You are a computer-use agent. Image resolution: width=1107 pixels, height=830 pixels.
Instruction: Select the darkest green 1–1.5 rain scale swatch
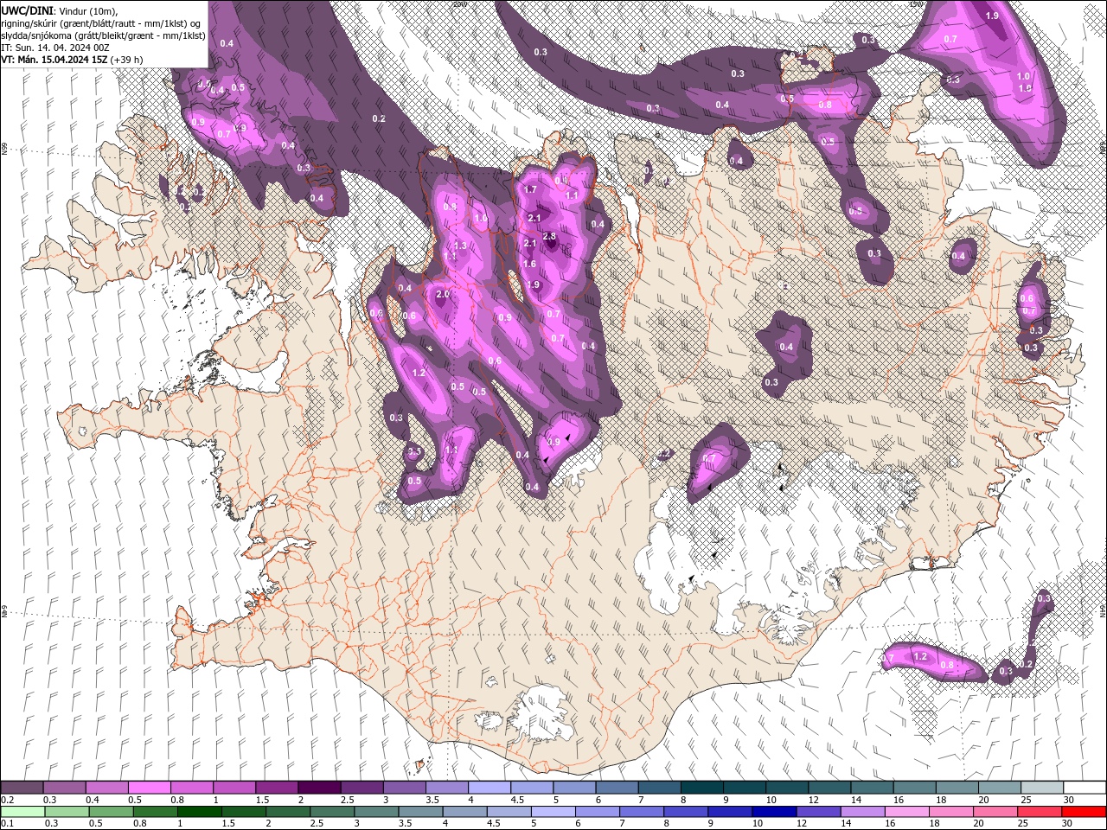199,812
